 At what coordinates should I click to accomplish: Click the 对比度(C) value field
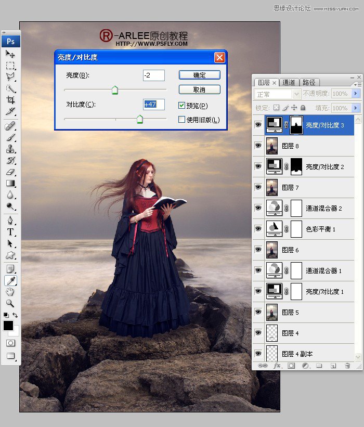154,105
